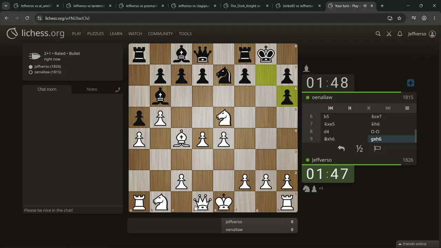Open Jeffverso profile below the move list

[322, 160]
